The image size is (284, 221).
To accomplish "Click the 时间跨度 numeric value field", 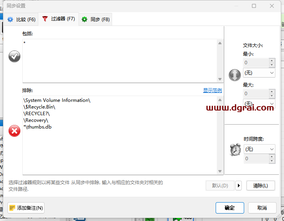I will click(x=257, y=159).
